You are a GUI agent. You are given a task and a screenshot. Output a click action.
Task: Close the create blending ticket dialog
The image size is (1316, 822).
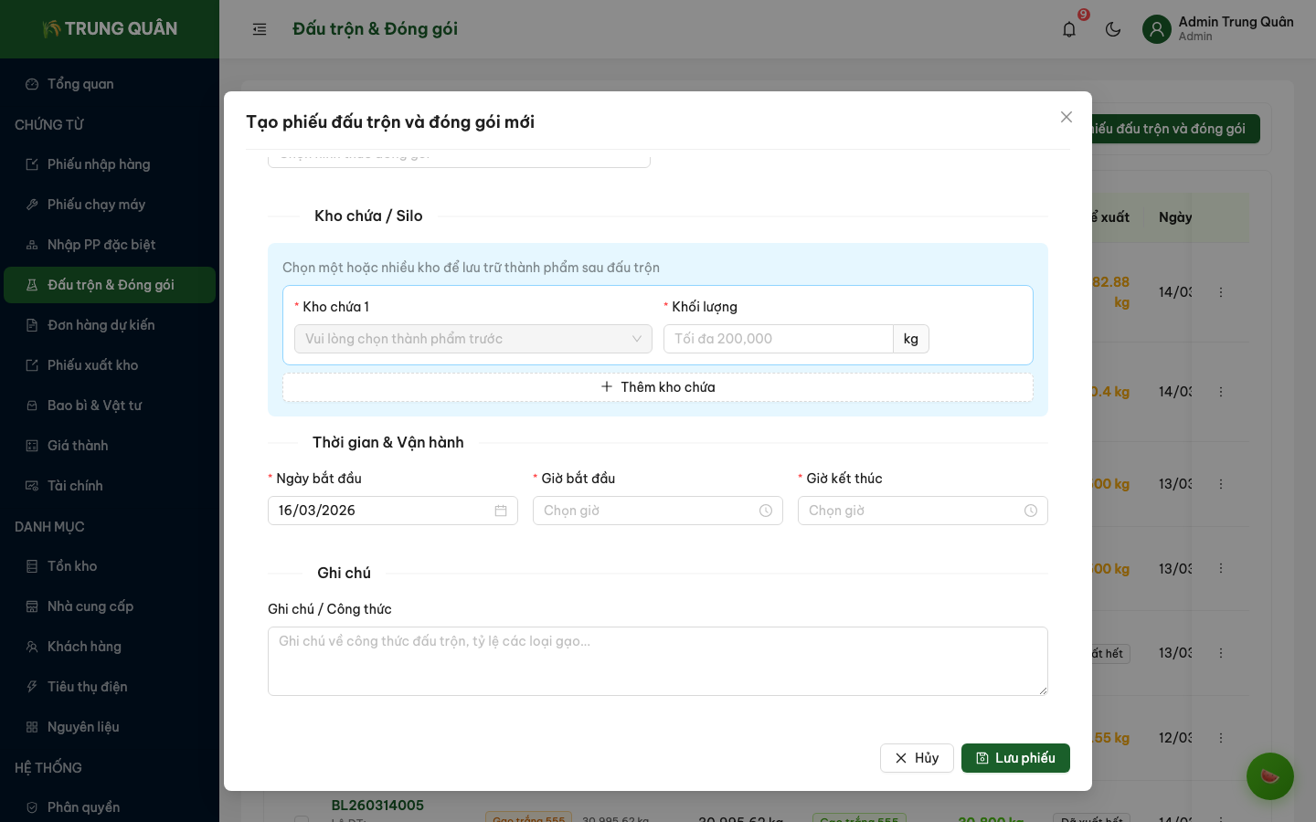tap(1066, 117)
